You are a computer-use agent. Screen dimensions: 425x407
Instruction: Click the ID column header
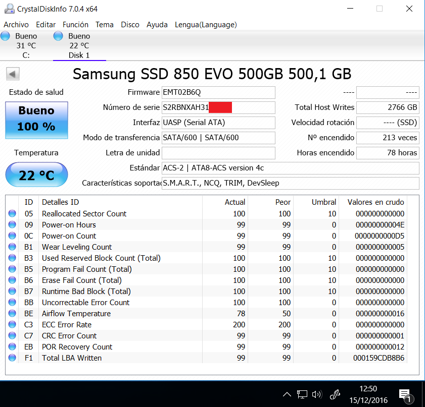[x=29, y=202]
